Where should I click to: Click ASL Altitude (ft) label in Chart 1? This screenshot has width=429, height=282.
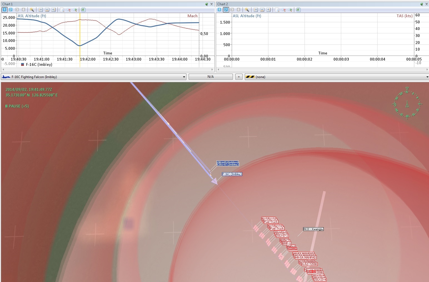pos(32,16)
